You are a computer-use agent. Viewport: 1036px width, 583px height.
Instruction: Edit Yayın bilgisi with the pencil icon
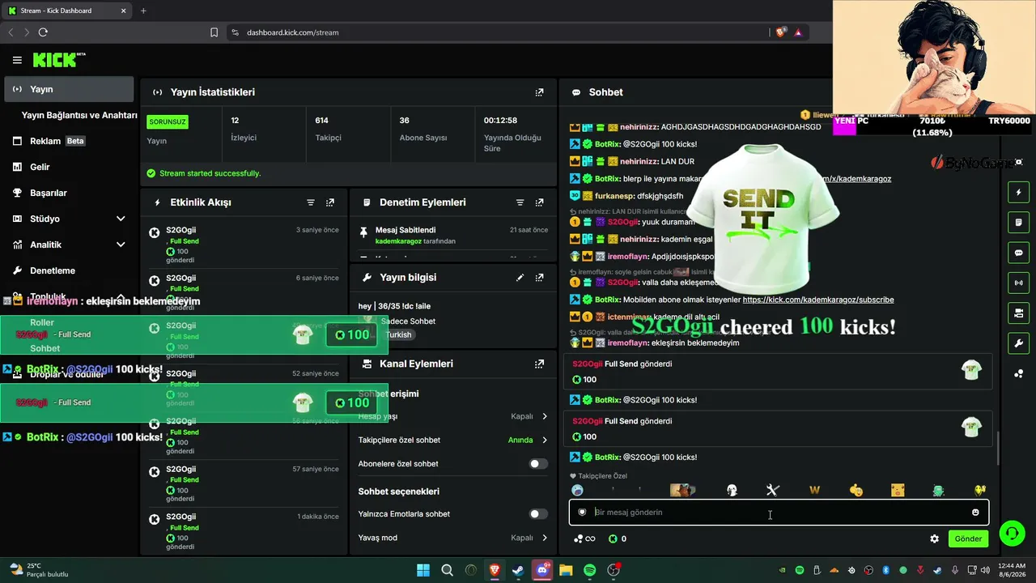520,277
